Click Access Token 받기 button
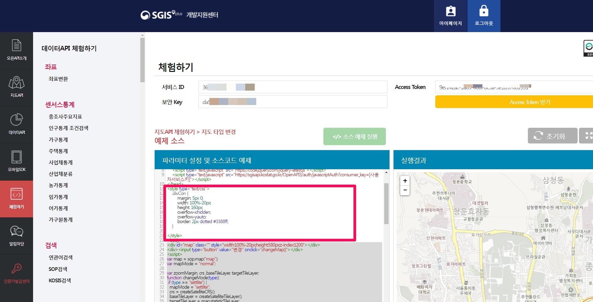The height and width of the screenshot is (302, 593). pyautogui.click(x=514, y=102)
